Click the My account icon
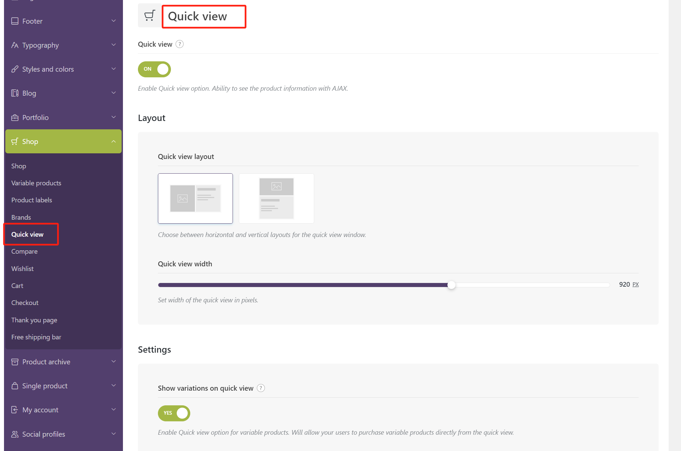Viewport: 681px width, 451px height. [15, 410]
